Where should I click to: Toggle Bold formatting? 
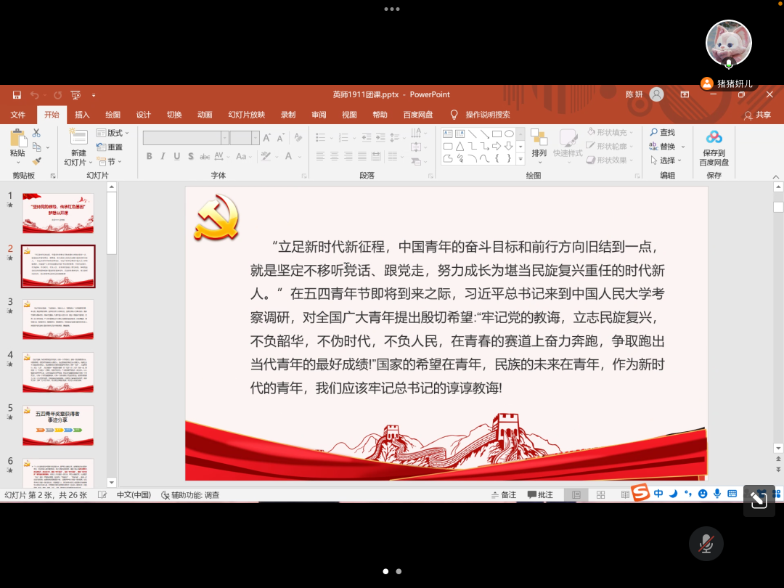(x=149, y=157)
